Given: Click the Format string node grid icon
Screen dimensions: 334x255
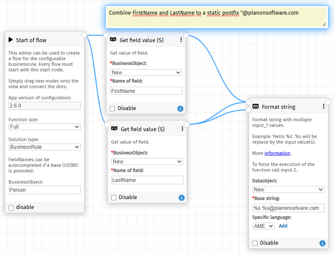Looking at the screenshot, I should (255, 106).
